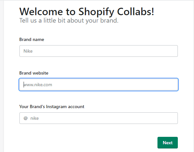The height and width of the screenshot is (152, 194).
Task: Click the "Brand website" field label
Action: pyautogui.click(x=34, y=73)
